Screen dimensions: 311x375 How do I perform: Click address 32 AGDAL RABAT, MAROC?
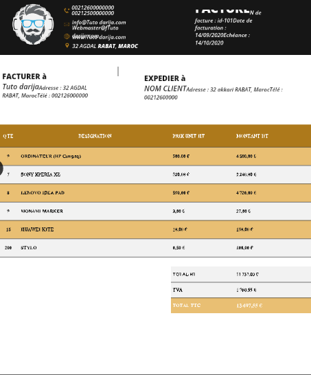105,46
